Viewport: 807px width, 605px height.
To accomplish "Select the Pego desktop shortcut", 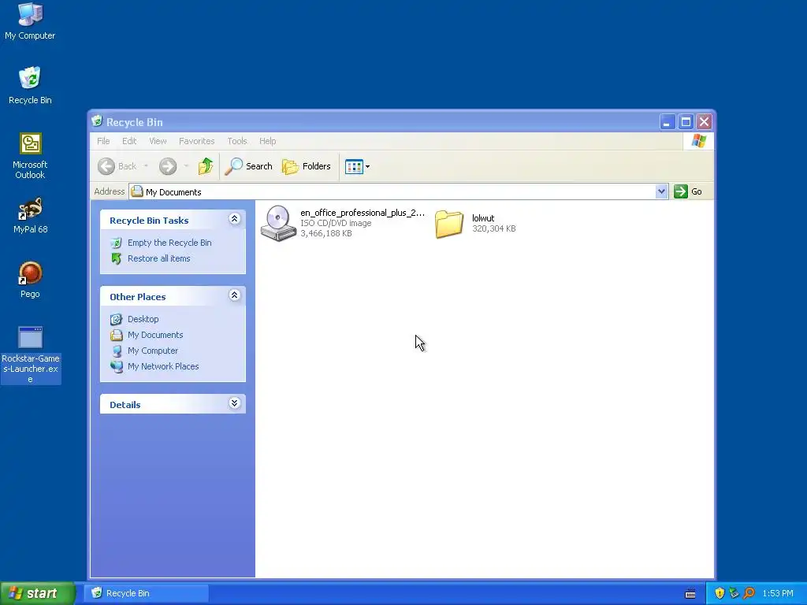I will [30, 280].
